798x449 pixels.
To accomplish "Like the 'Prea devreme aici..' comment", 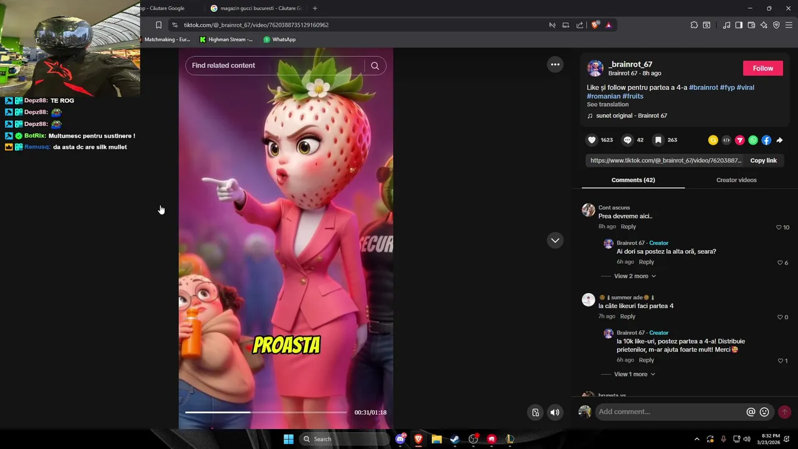I will (779, 228).
